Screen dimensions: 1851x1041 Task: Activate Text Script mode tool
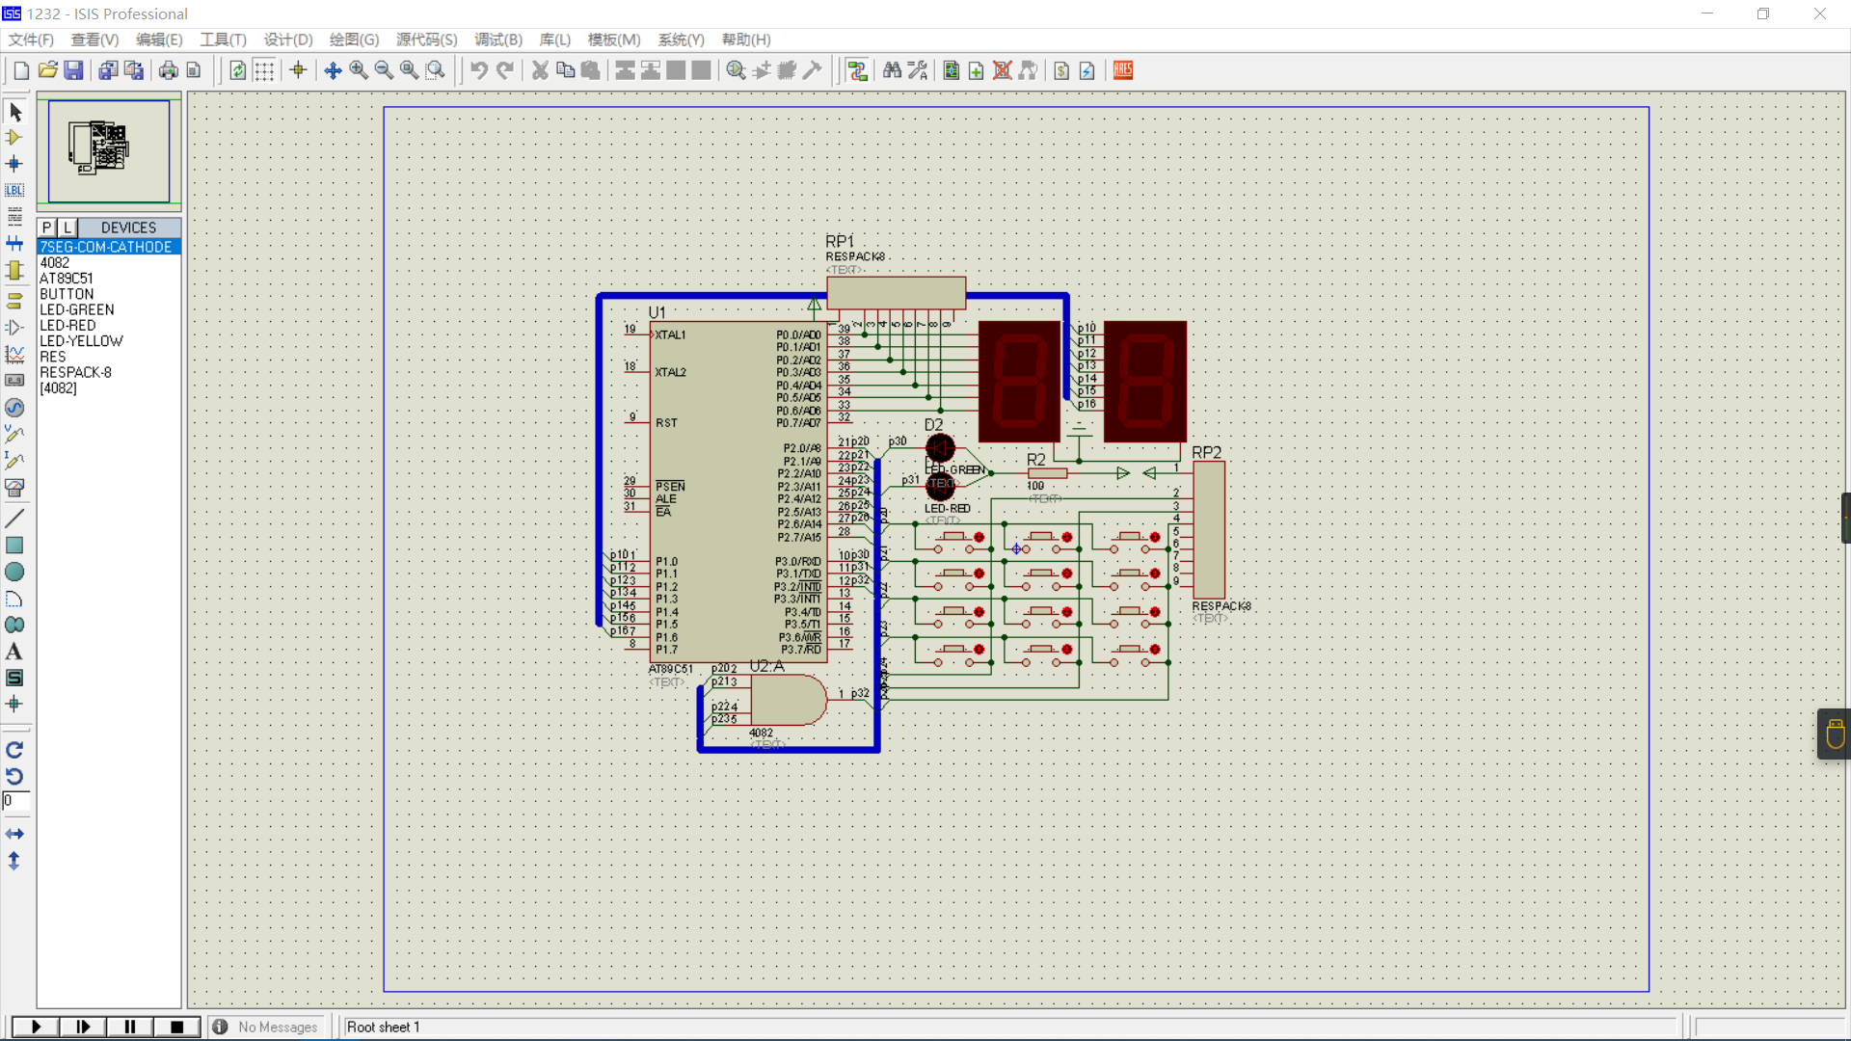[x=14, y=217]
